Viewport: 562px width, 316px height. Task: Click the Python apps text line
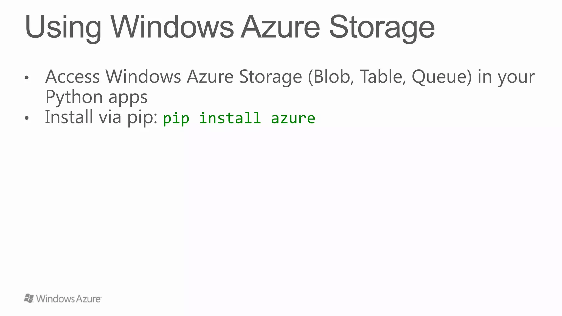[96, 97]
